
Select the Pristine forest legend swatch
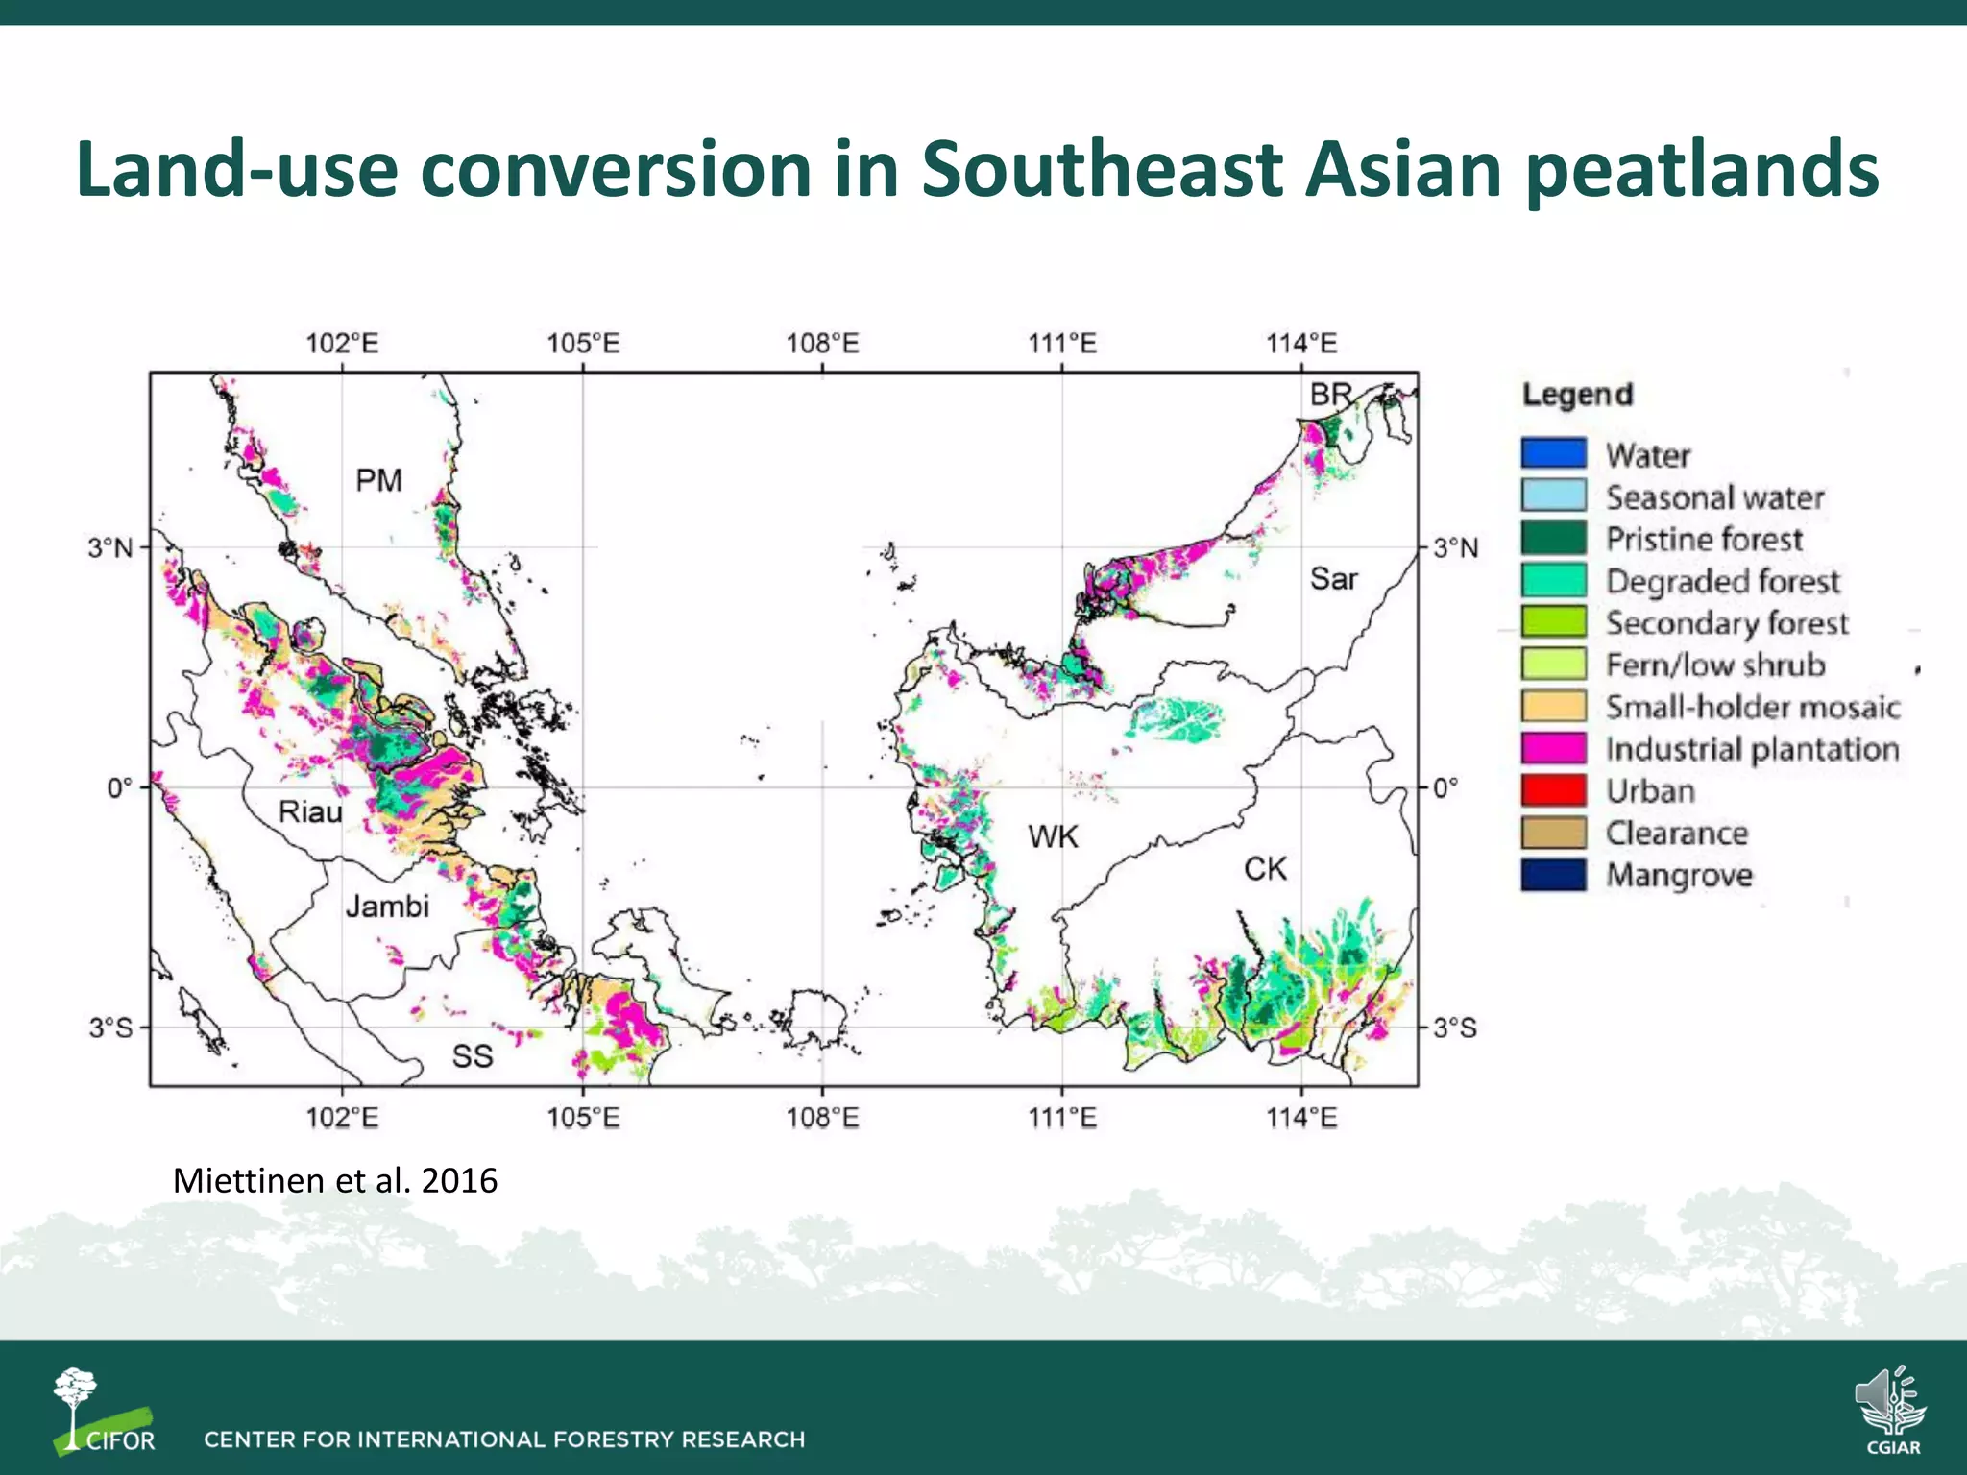tap(1553, 538)
